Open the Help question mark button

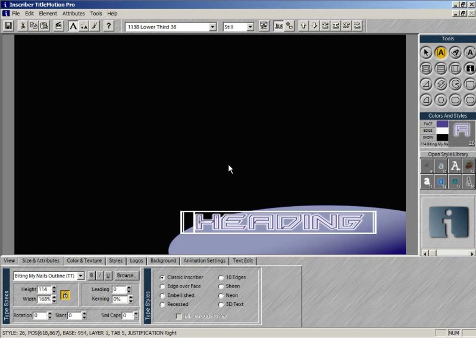click(x=109, y=26)
